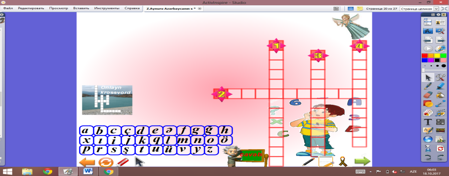
Task: Toggle the Design Mode wrench icon
Action: point(440,77)
